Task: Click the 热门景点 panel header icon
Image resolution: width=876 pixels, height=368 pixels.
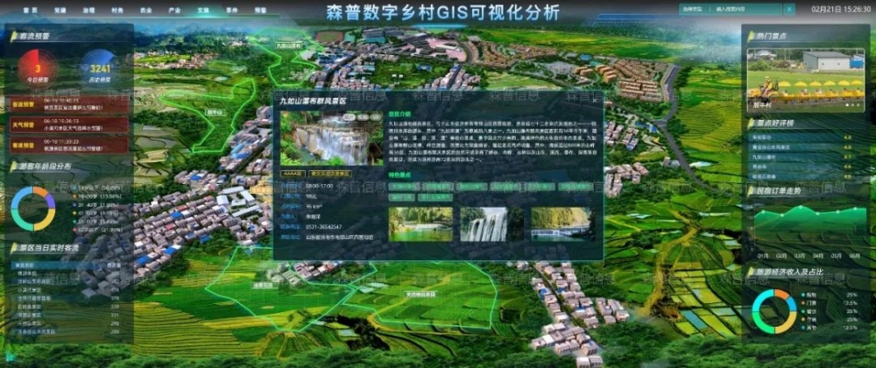Action: click(752, 36)
